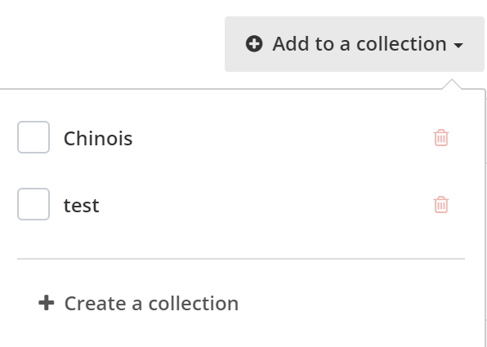Click the word Add on the gray button

tap(291, 44)
